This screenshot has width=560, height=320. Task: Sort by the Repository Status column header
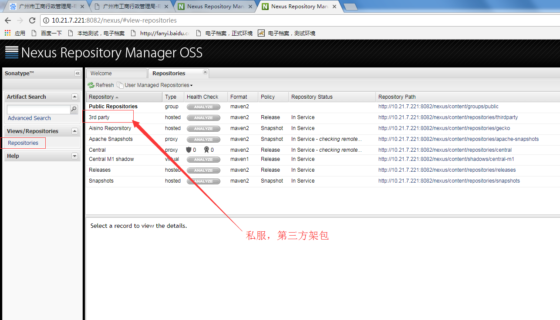[332, 97]
